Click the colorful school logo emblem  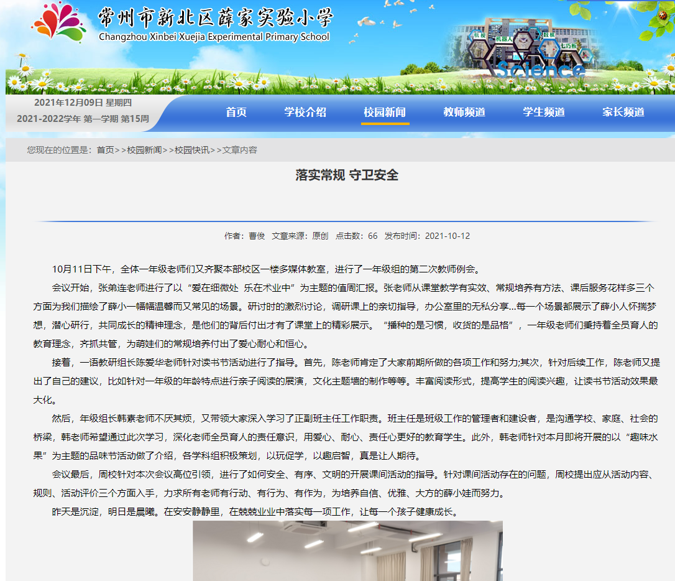click(x=58, y=24)
